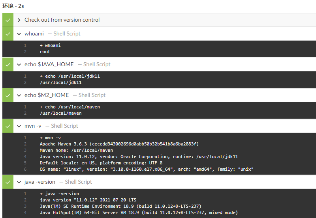Select 'Check out from version control' step title

click(x=62, y=20)
